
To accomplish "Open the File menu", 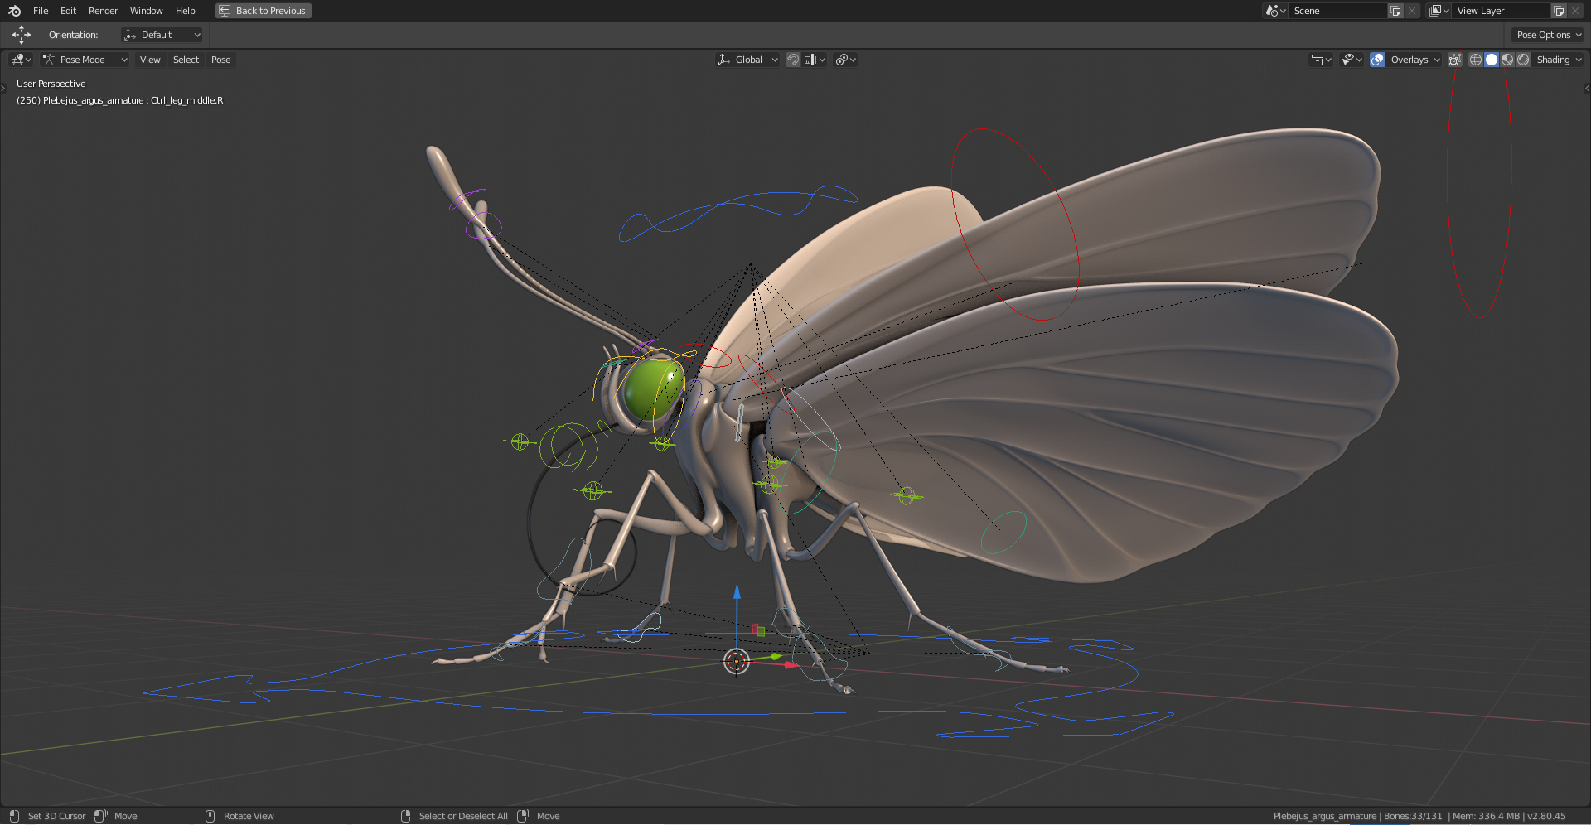I will point(41,11).
